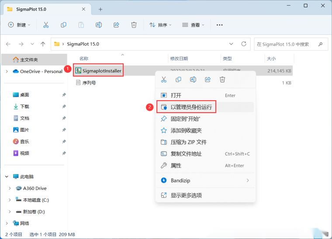Viewport: 332px width, 239px height.
Task: Click the Share icon in the Explorer toolbar
Action: pyautogui.click(x=116, y=25)
